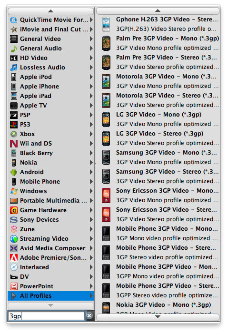Click the Palm Pre 3GP Stereo phone thumbnail
Screen dimensions: 227x333
106,62
